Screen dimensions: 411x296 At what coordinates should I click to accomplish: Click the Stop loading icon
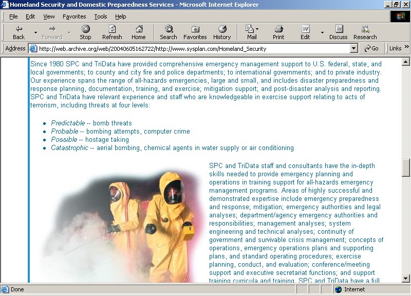coord(86,29)
